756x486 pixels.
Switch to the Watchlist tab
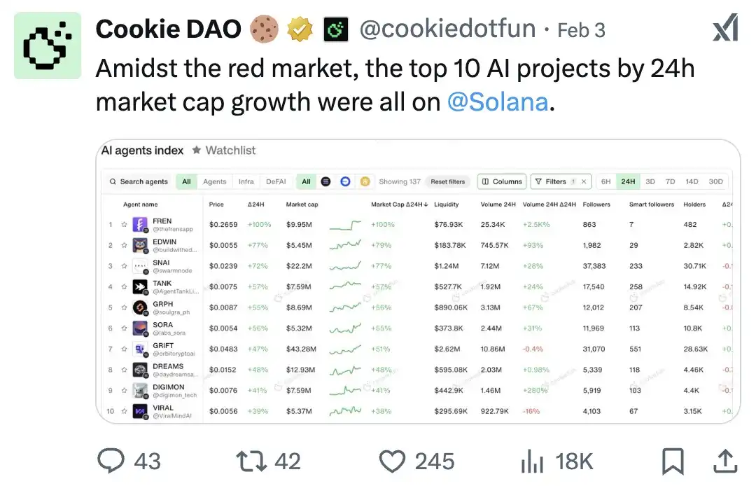pos(224,150)
